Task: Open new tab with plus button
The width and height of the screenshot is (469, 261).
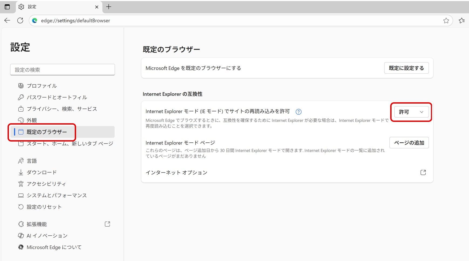Action: (109, 7)
